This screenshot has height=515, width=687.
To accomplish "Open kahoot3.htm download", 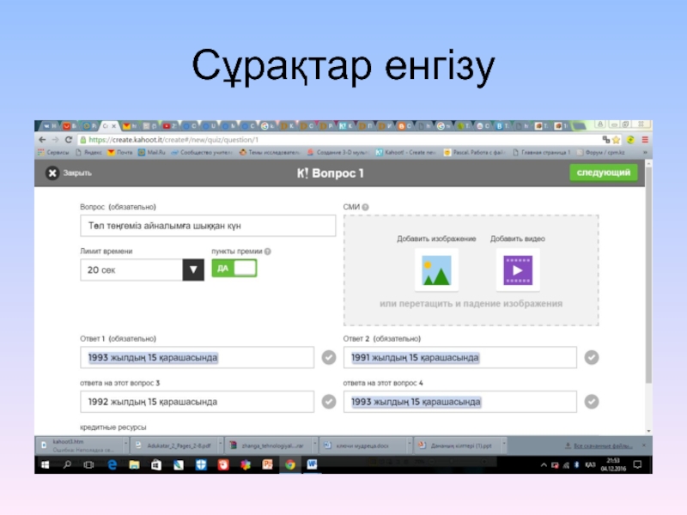I will tap(80, 445).
